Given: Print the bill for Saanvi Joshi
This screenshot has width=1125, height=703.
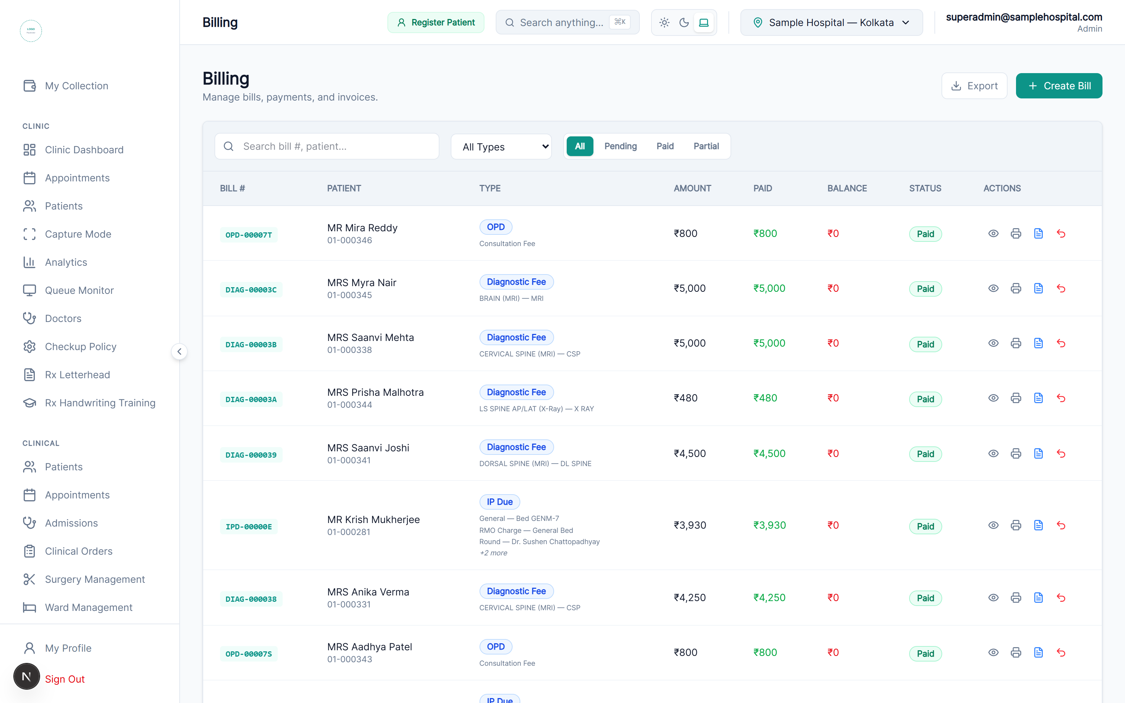Looking at the screenshot, I should (x=1016, y=453).
